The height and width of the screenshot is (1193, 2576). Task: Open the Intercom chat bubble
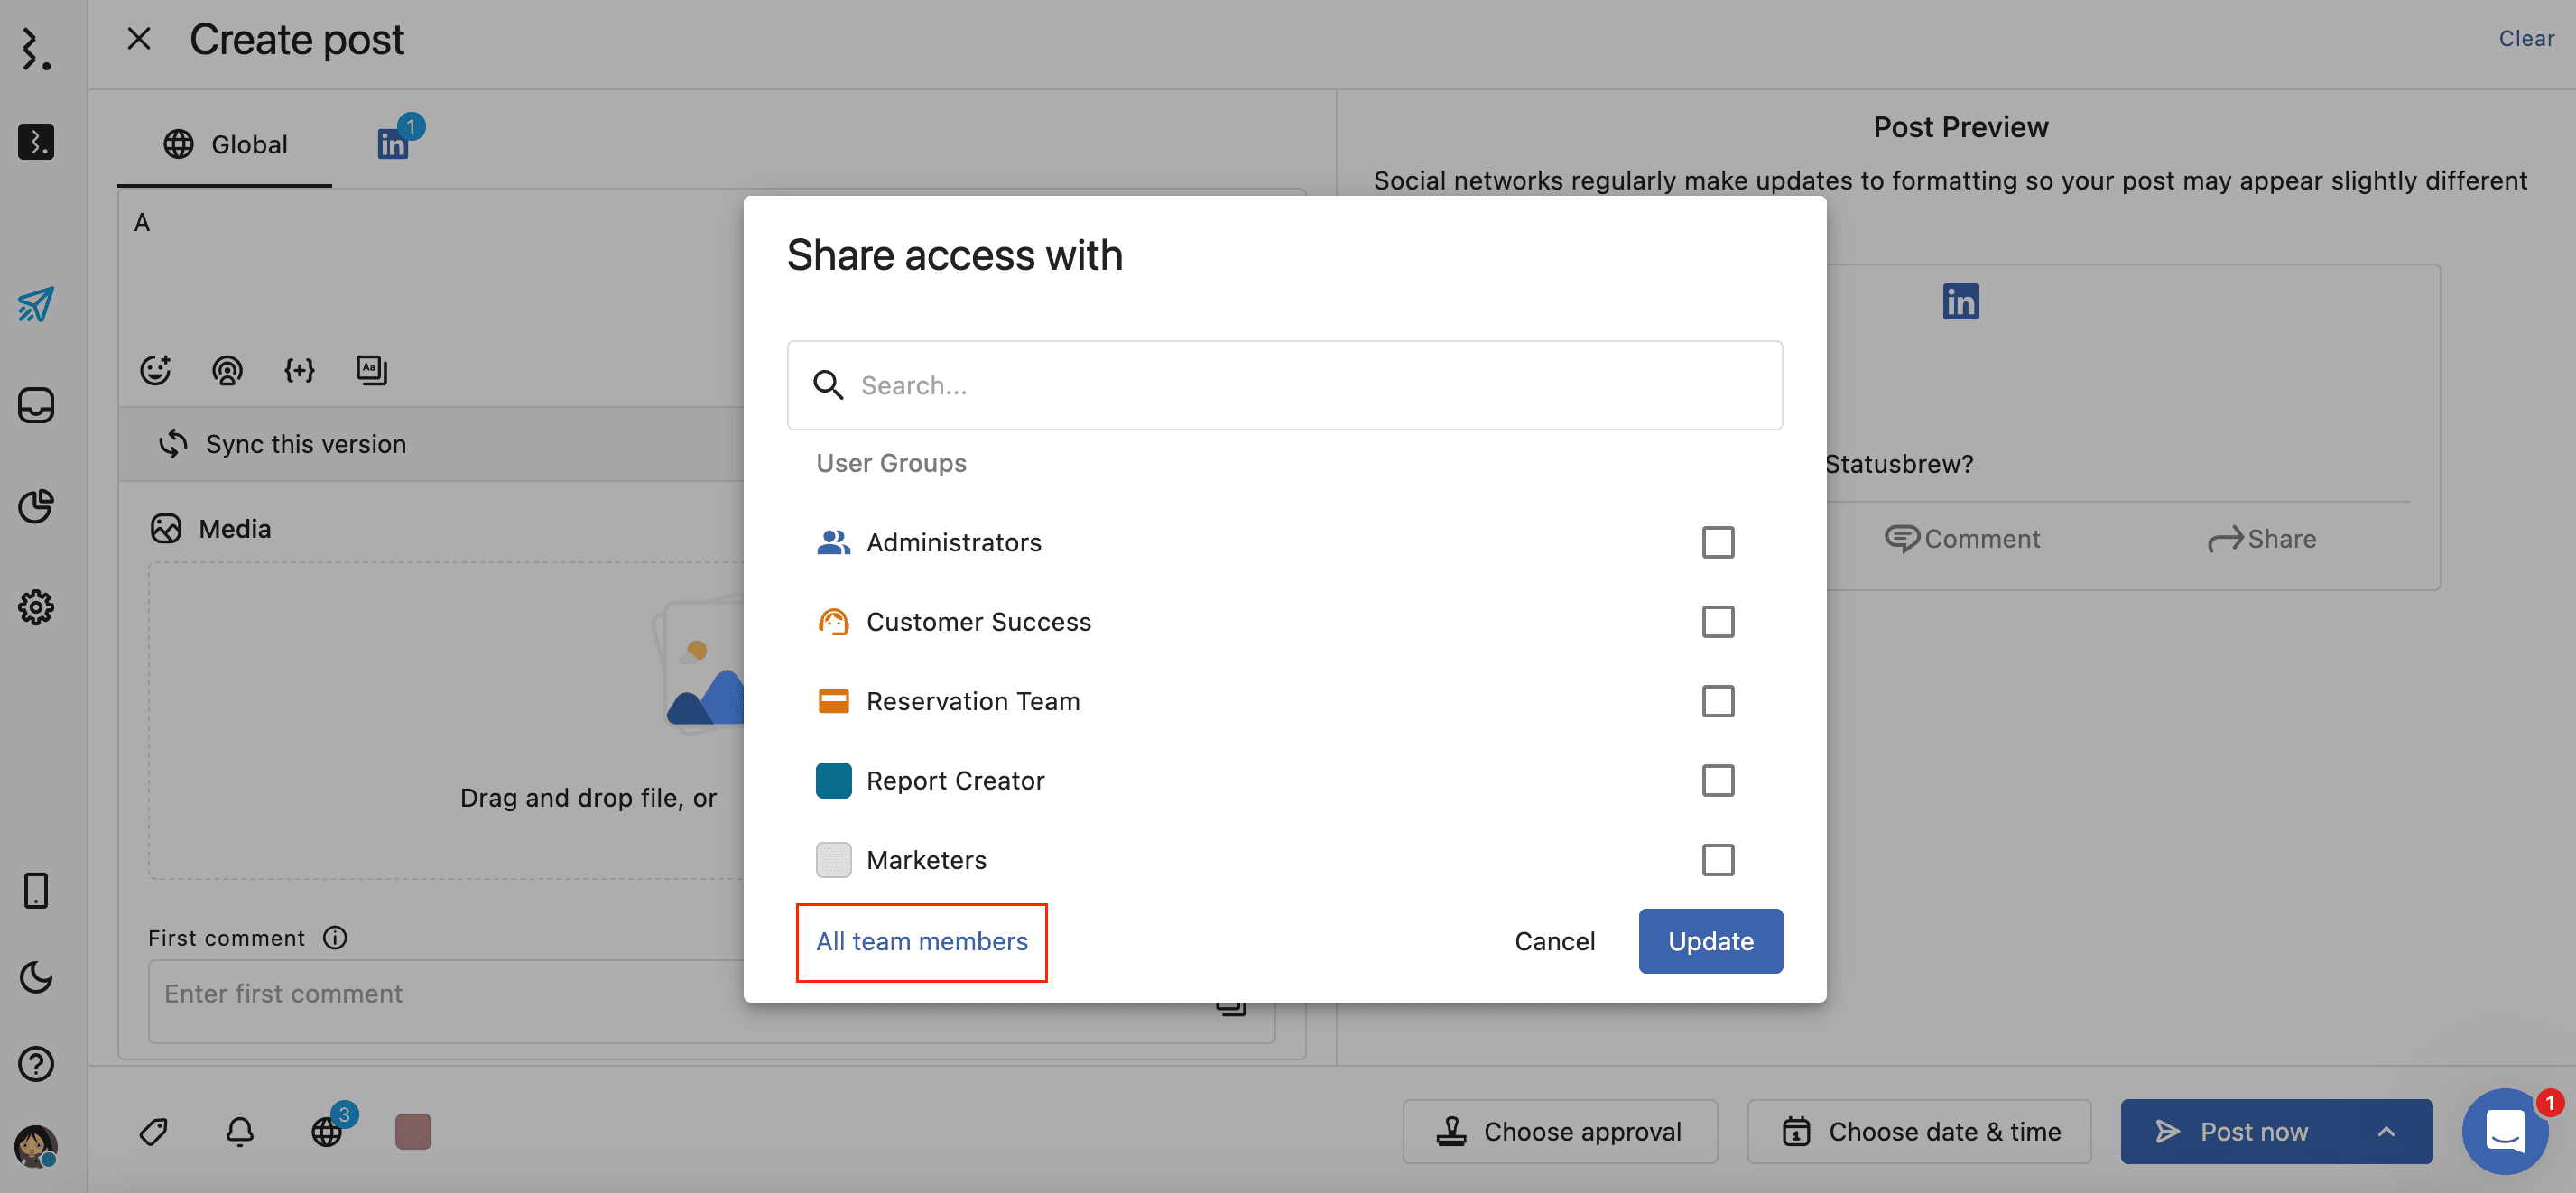point(2504,1131)
